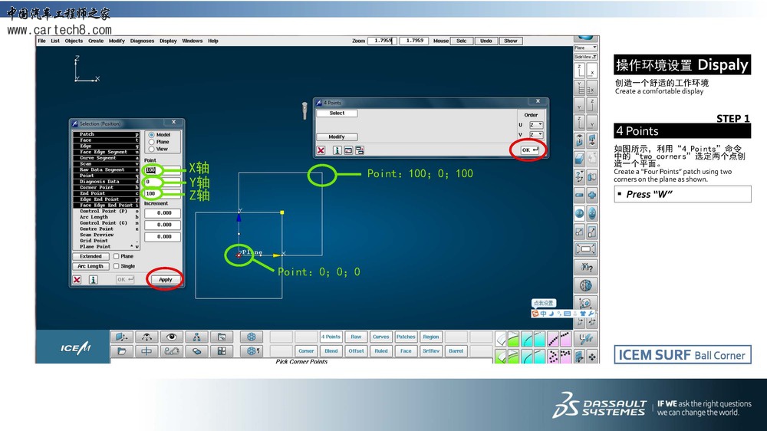This screenshot has width=767, height=431.
Task: Click the Y-axis point input field
Action: pos(162,182)
